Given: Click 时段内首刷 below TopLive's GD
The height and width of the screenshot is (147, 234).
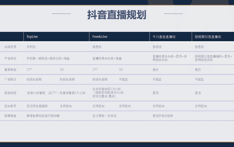Looking at the screenshot, I should (x=67, y=80).
